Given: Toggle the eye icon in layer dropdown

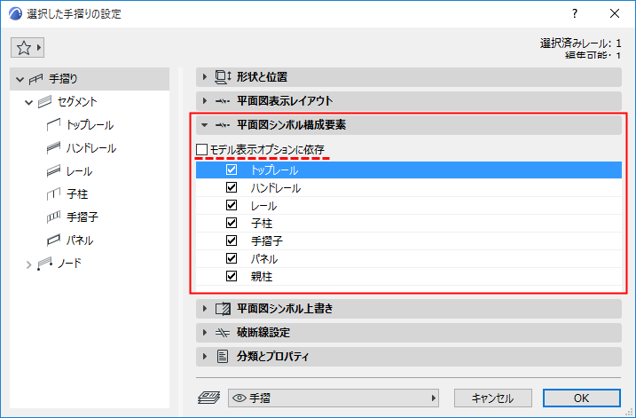Looking at the screenshot, I should (239, 398).
